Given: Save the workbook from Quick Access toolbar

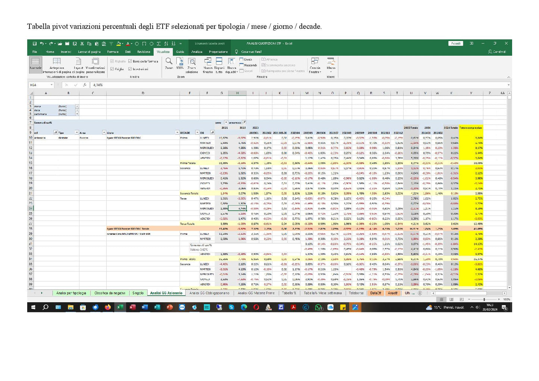Looking at the screenshot, I should pos(35,44).
